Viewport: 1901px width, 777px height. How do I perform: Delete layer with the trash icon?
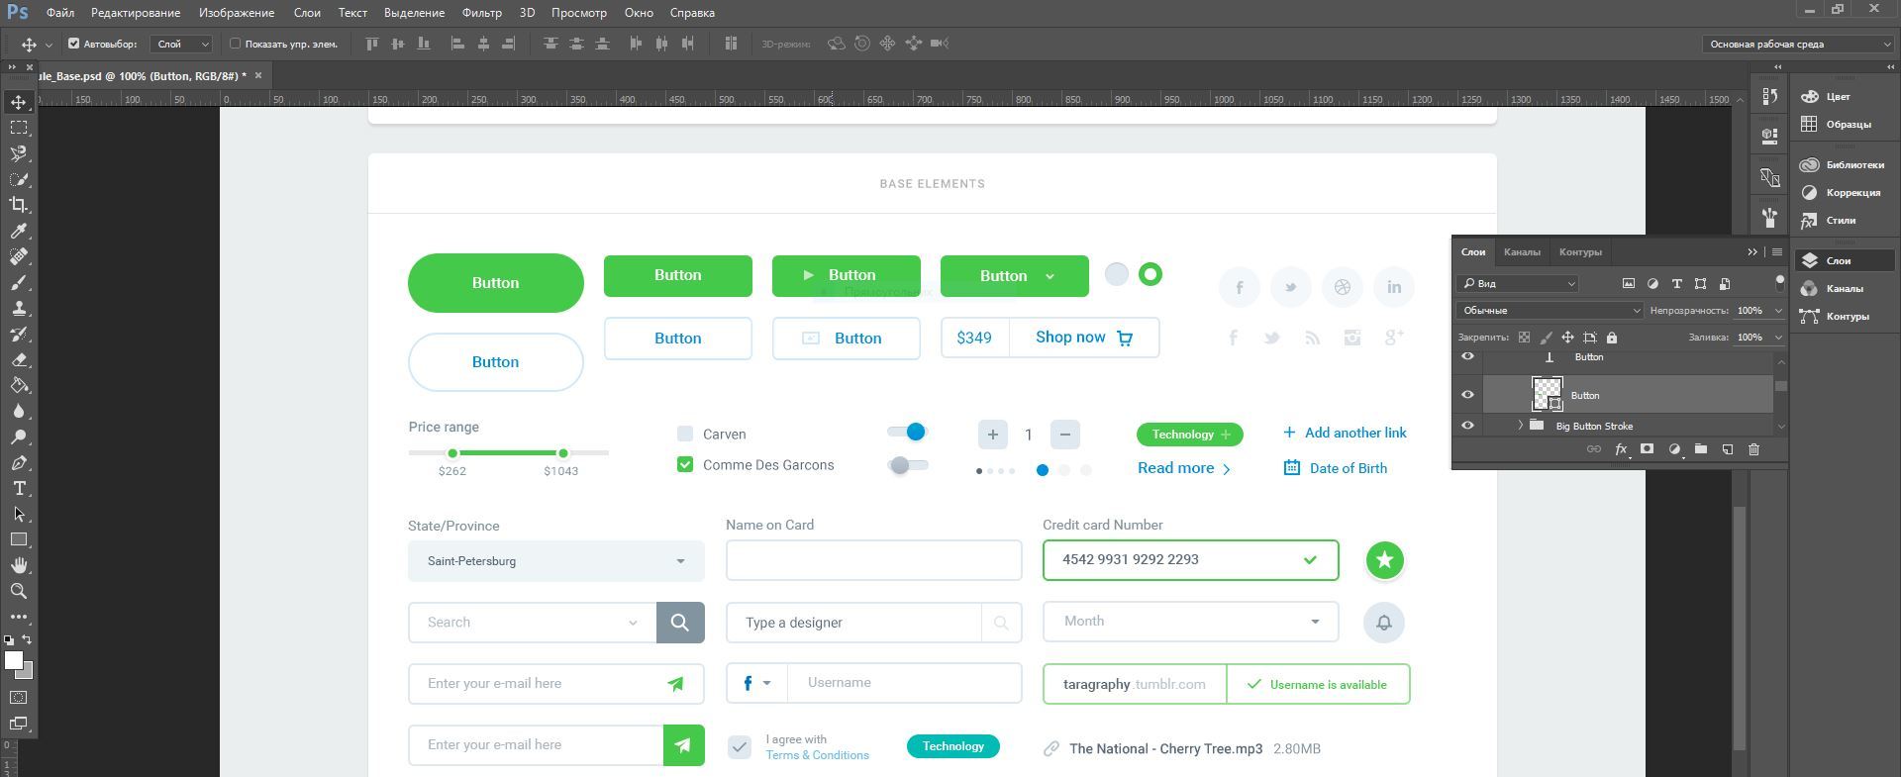1753,449
